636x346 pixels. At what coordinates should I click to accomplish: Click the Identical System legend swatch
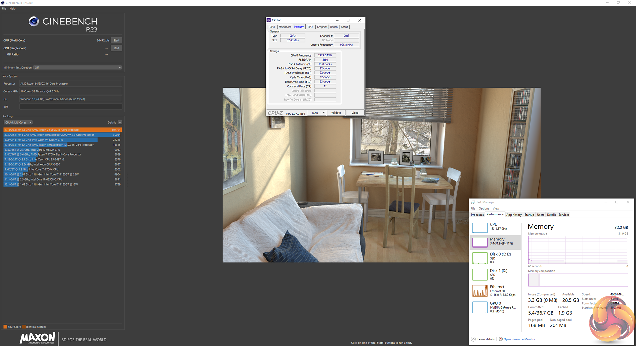[x=24, y=327]
